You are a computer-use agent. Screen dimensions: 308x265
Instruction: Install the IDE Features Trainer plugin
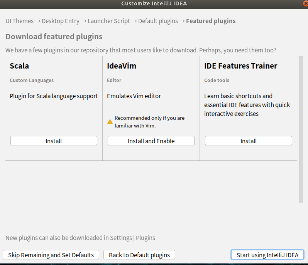(249, 141)
